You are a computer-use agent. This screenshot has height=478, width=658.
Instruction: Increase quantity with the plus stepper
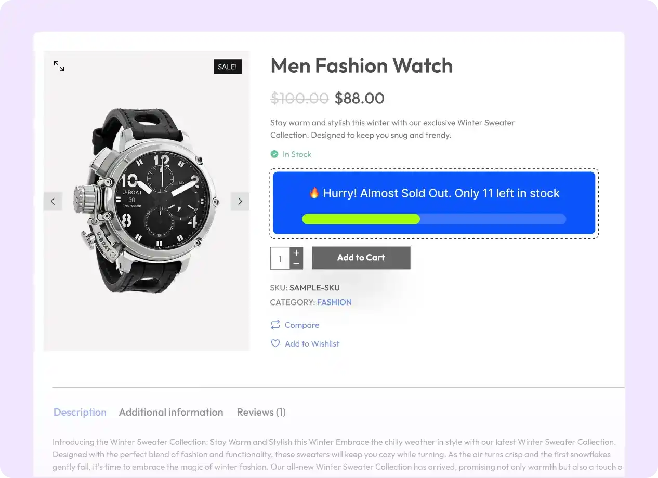click(x=296, y=252)
